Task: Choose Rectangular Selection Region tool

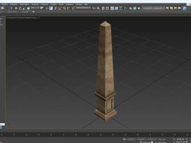Action: [x=7, y=8]
